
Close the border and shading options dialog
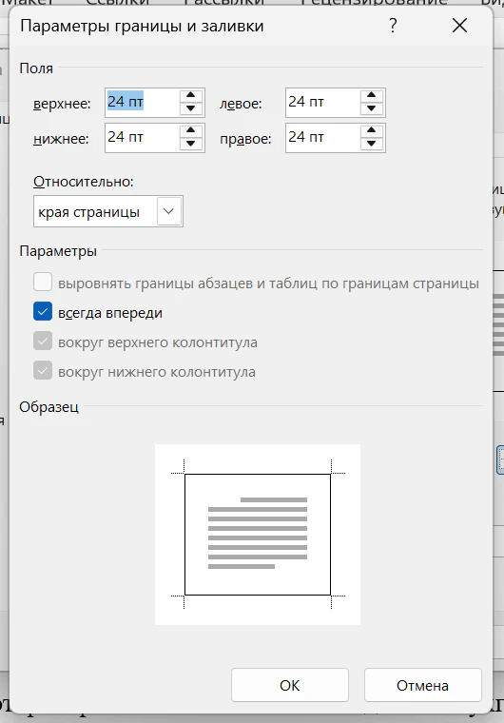pos(459,26)
